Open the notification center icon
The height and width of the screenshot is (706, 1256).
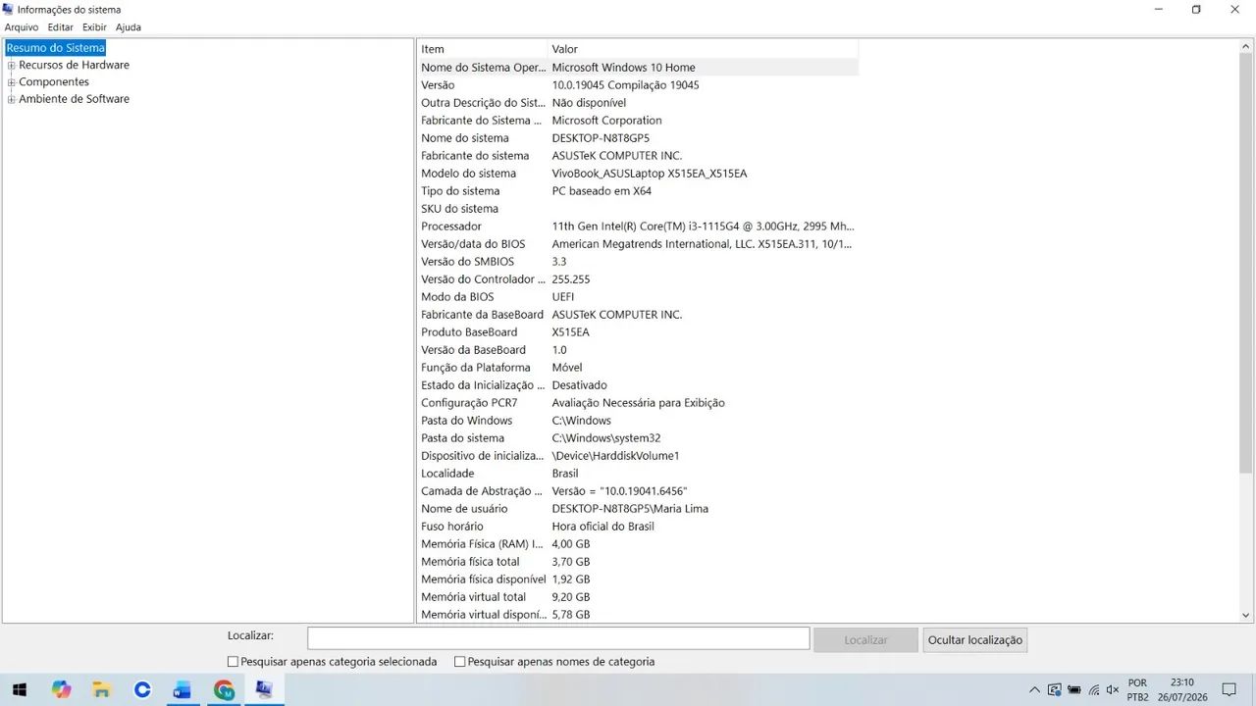pos(1230,690)
